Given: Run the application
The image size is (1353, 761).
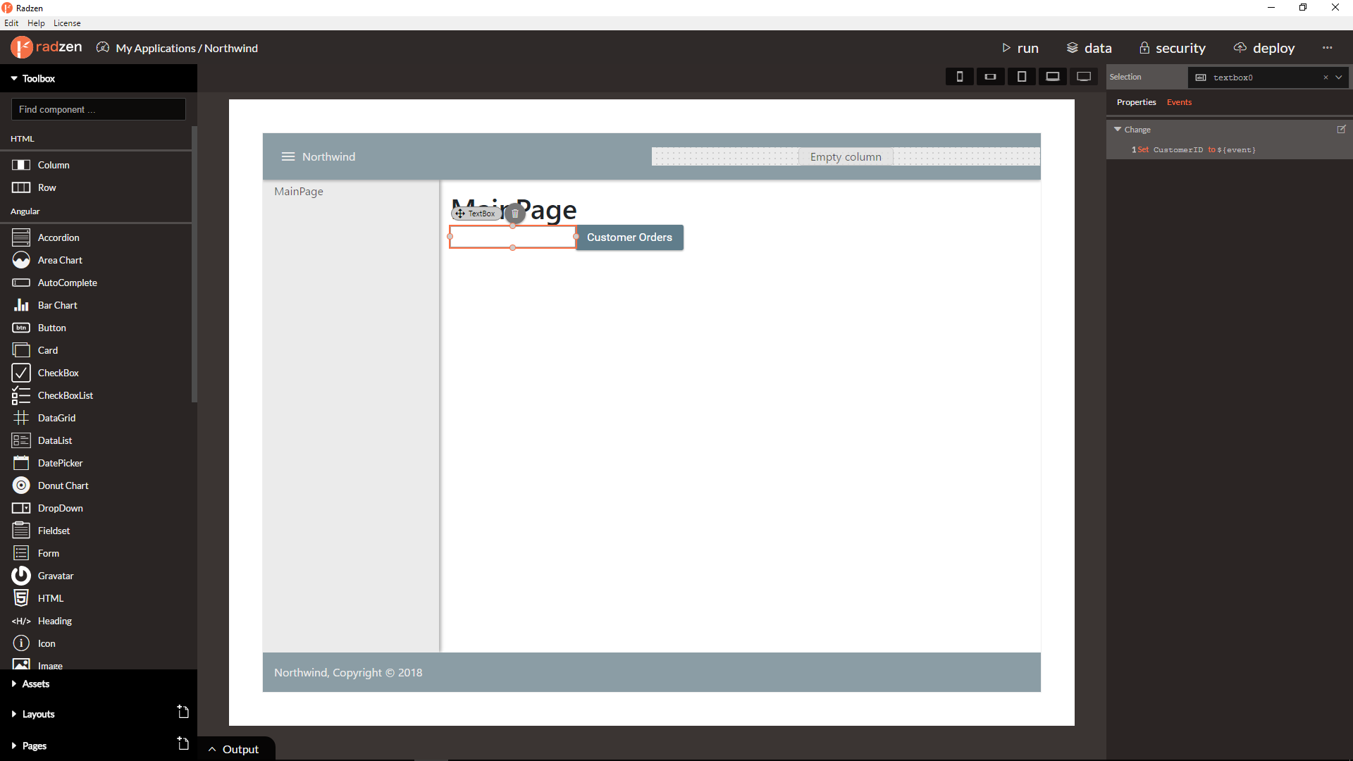Looking at the screenshot, I should pos(1020,48).
